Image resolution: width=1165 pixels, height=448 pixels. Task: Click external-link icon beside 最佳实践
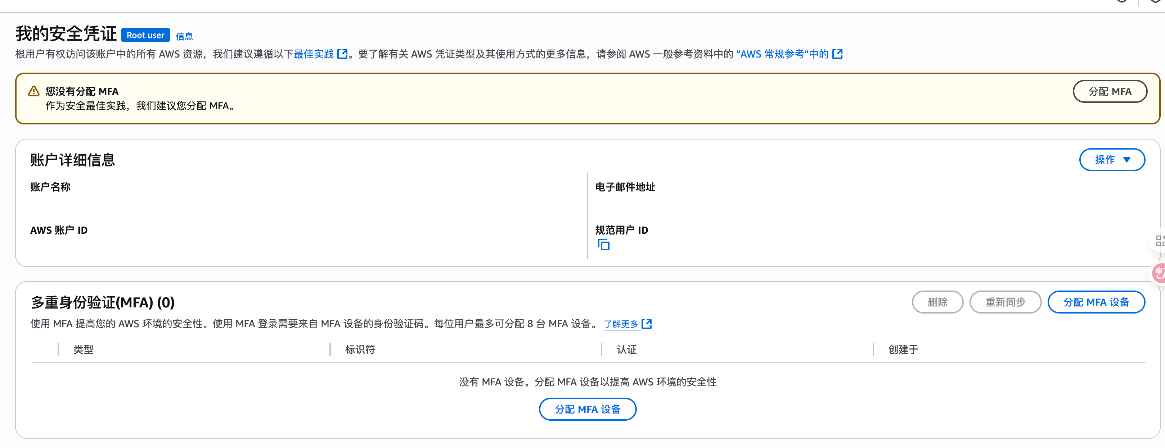[x=342, y=54]
